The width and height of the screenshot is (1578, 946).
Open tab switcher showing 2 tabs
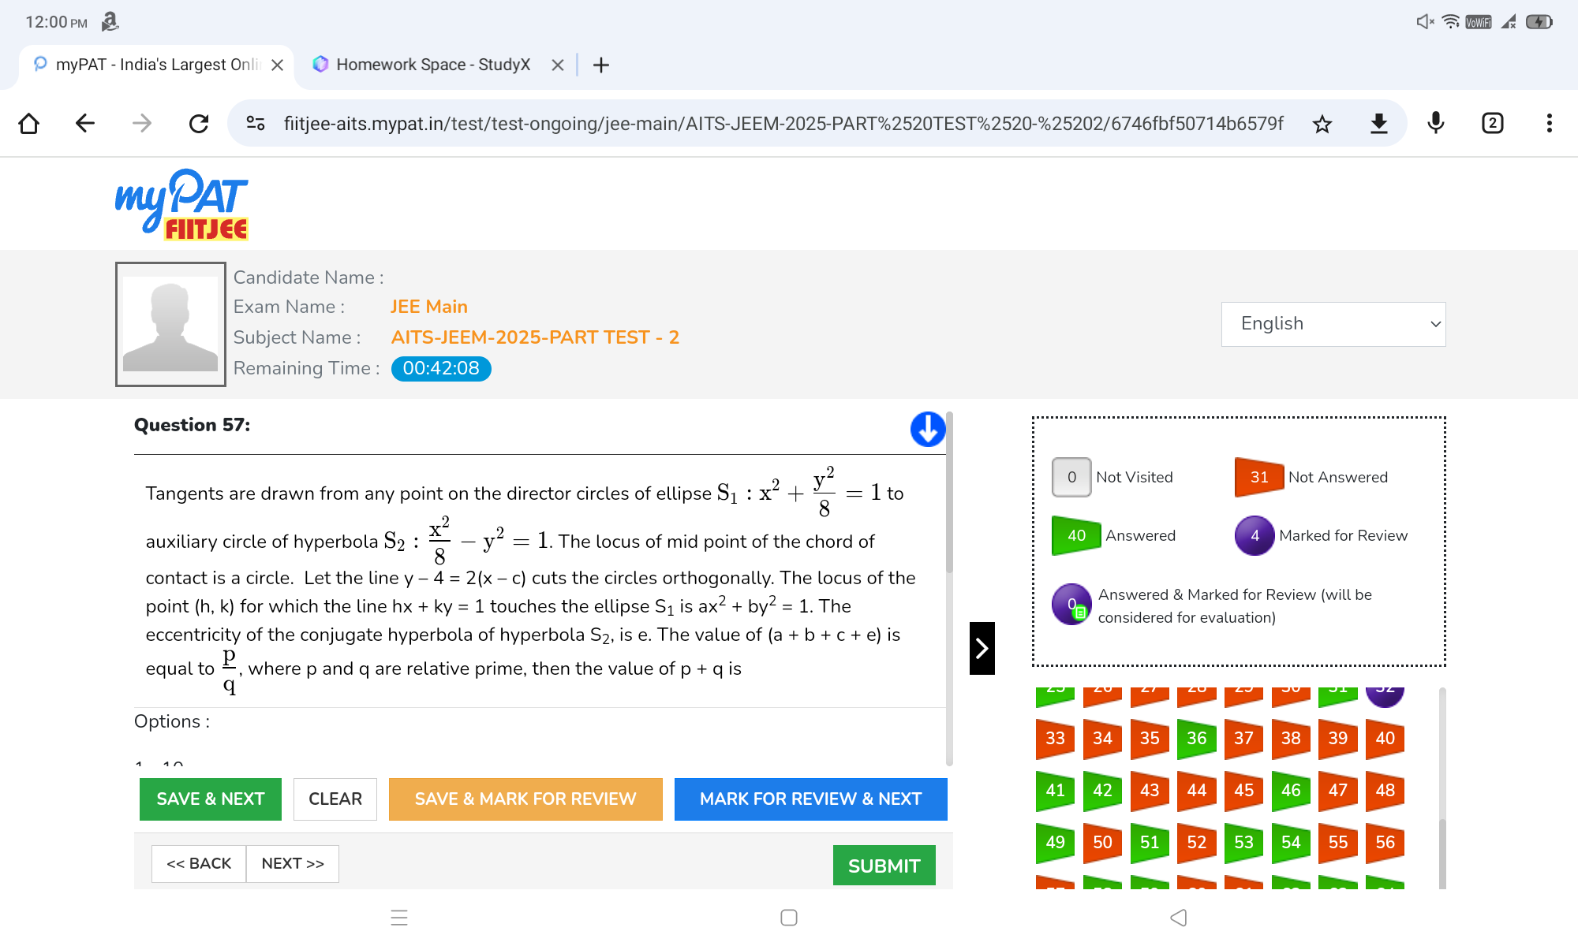(1493, 123)
